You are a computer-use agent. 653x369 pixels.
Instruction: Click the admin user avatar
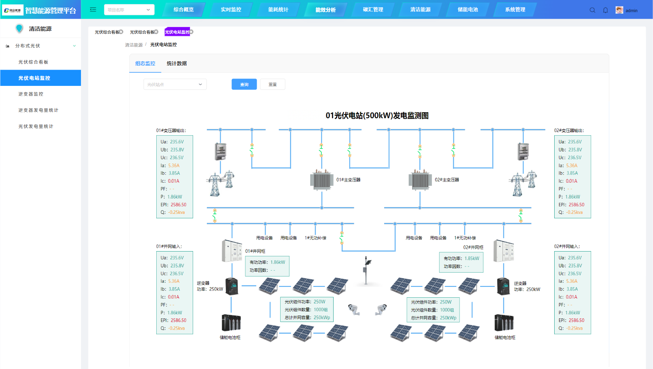pos(619,10)
